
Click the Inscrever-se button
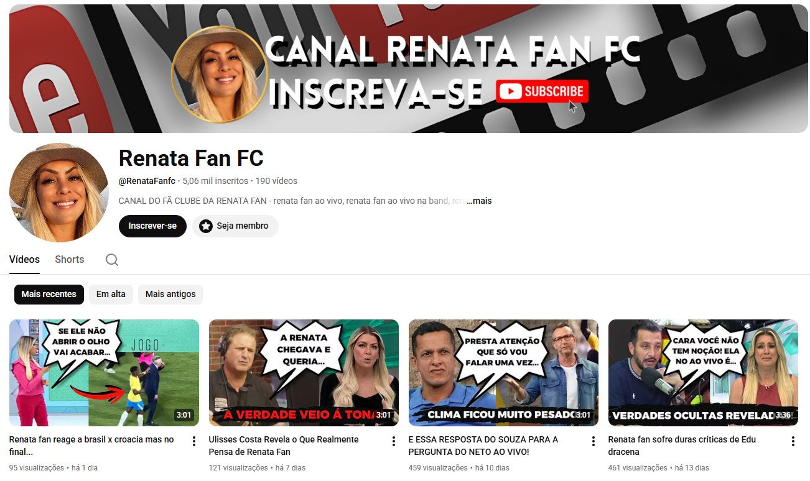tap(152, 226)
